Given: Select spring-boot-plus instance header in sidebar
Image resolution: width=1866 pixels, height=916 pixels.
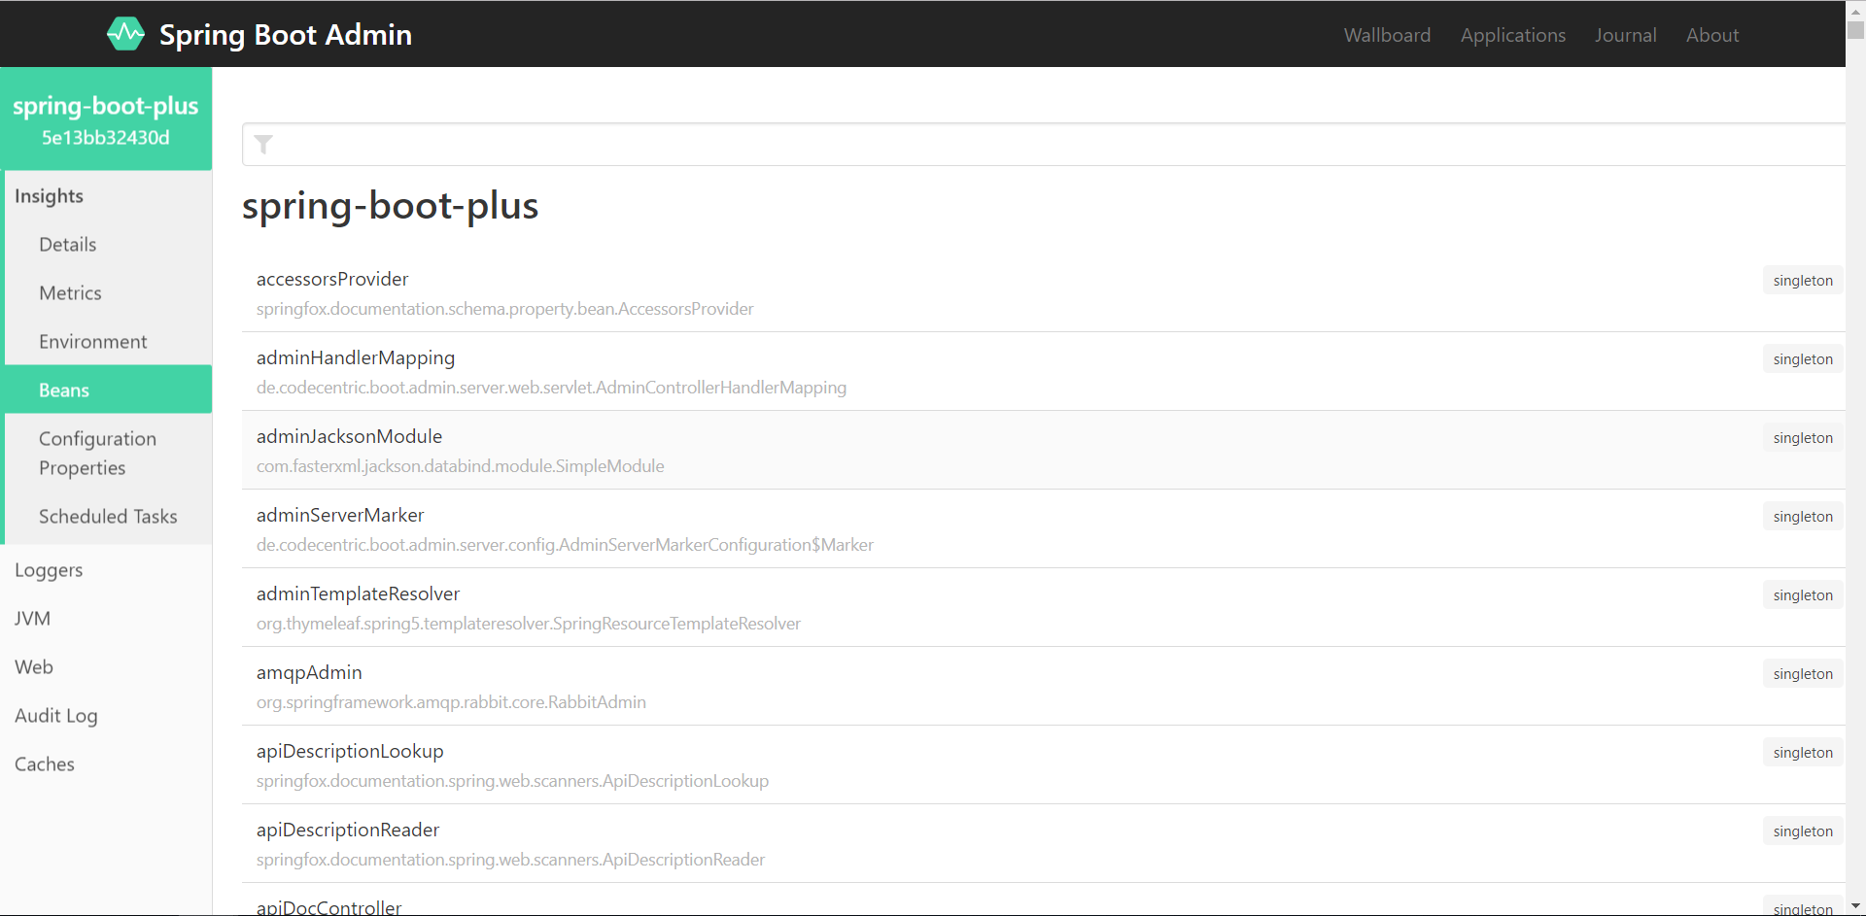Looking at the screenshot, I should (x=106, y=119).
